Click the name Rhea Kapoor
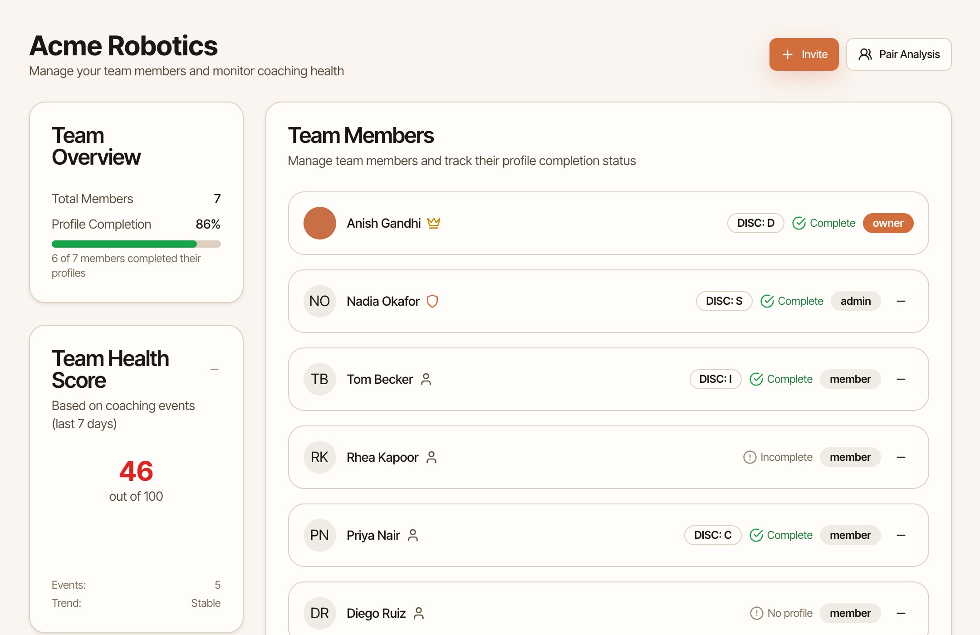The width and height of the screenshot is (980, 635). (382, 457)
